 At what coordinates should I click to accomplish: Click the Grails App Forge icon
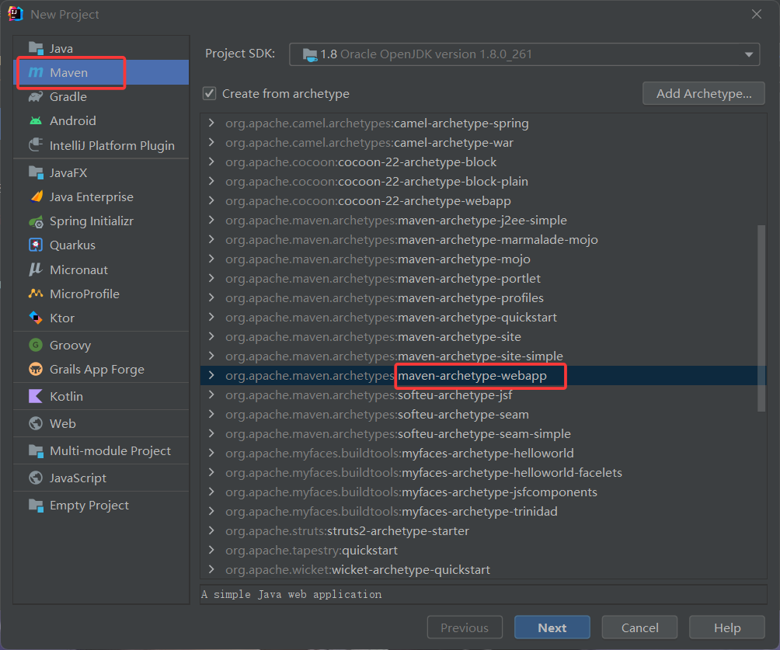tap(36, 369)
